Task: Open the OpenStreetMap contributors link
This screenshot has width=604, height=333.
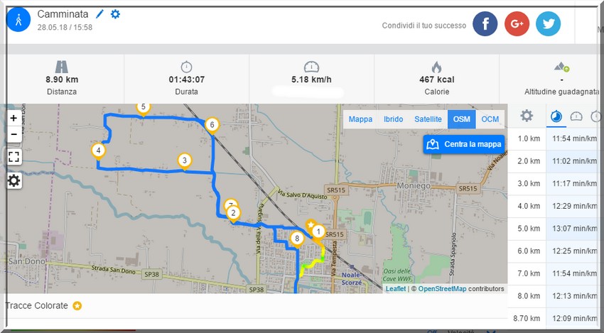Action: pyautogui.click(x=441, y=289)
